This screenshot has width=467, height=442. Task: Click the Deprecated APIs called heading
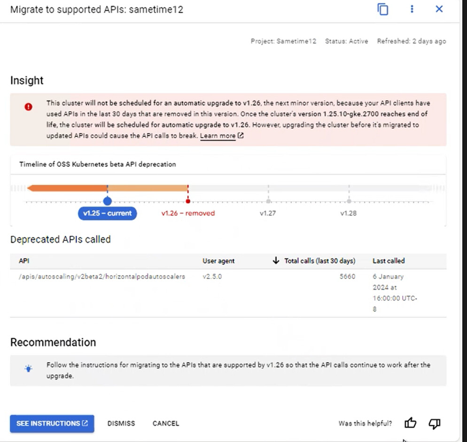click(x=61, y=240)
